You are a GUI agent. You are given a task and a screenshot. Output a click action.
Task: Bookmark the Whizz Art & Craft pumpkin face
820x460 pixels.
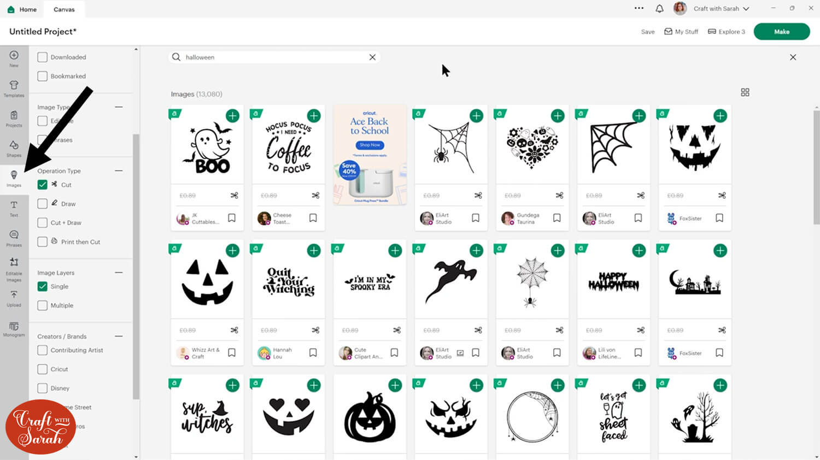pos(232,353)
